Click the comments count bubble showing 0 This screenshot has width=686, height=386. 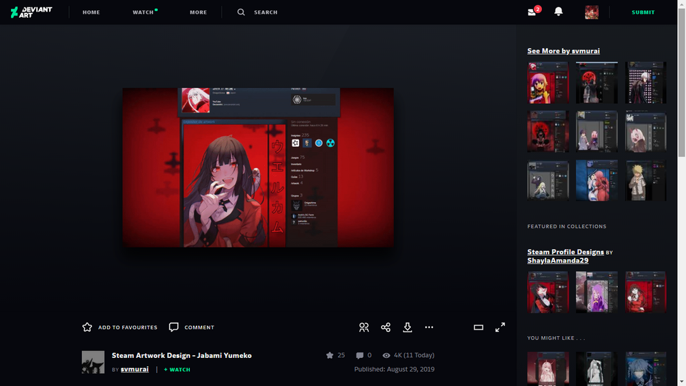pos(360,355)
